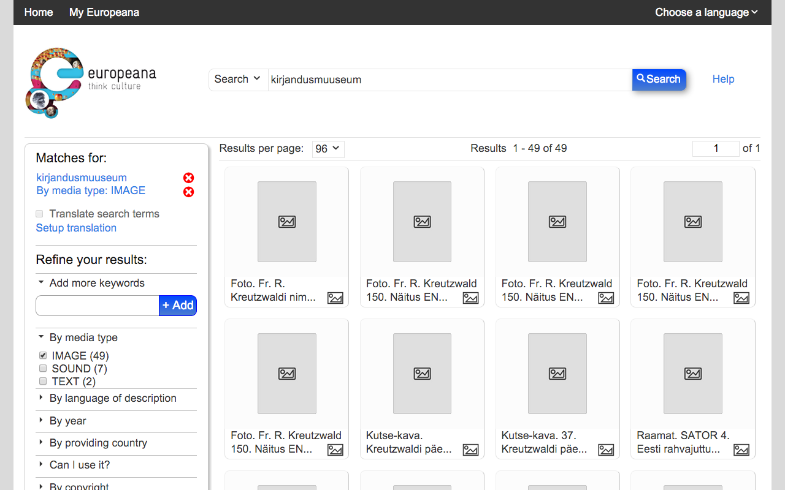The height and width of the screenshot is (490, 785).
Task: Click image type icon on Kutse-kava. Kreutzwaldi päe... card
Action: (471, 450)
